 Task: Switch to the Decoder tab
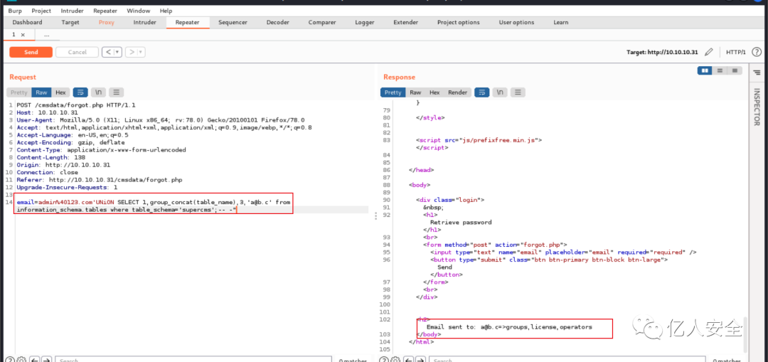(278, 22)
